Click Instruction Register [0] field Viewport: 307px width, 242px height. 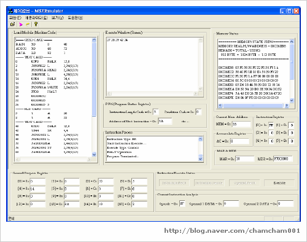click(x=271, y=125)
